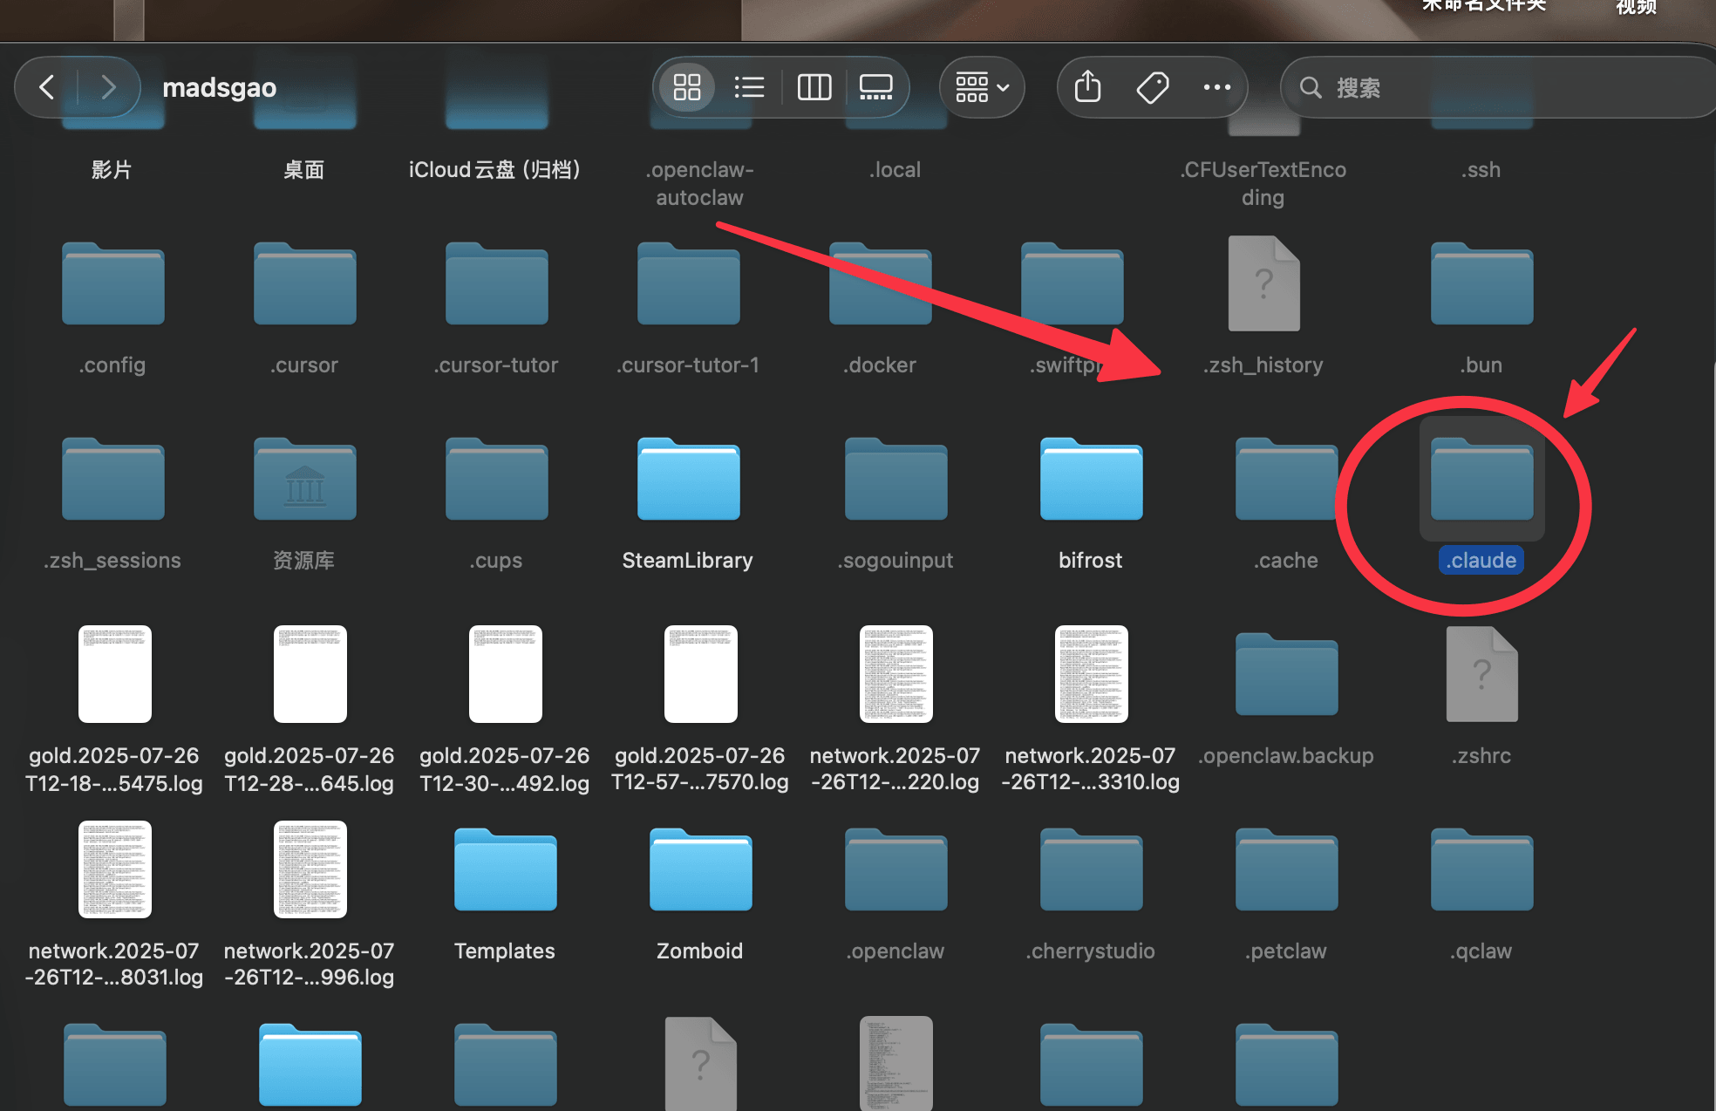Image resolution: width=1716 pixels, height=1111 pixels.
Task: Select the .claude folder
Action: pos(1481,481)
